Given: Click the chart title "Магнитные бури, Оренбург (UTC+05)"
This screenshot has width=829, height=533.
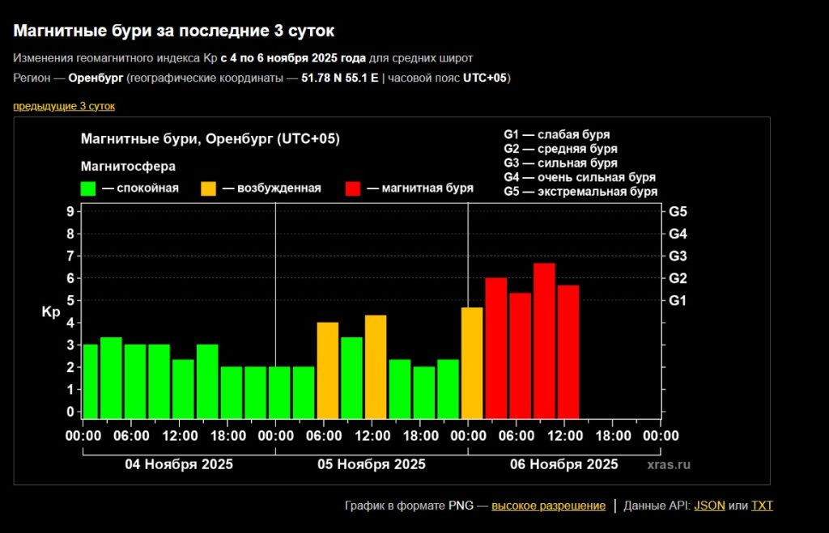Looking at the screenshot, I should [x=210, y=139].
